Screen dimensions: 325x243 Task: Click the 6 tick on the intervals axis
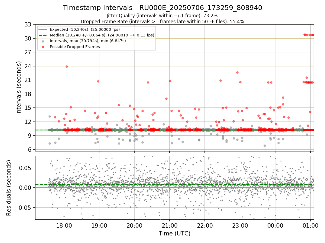[30, 150]
